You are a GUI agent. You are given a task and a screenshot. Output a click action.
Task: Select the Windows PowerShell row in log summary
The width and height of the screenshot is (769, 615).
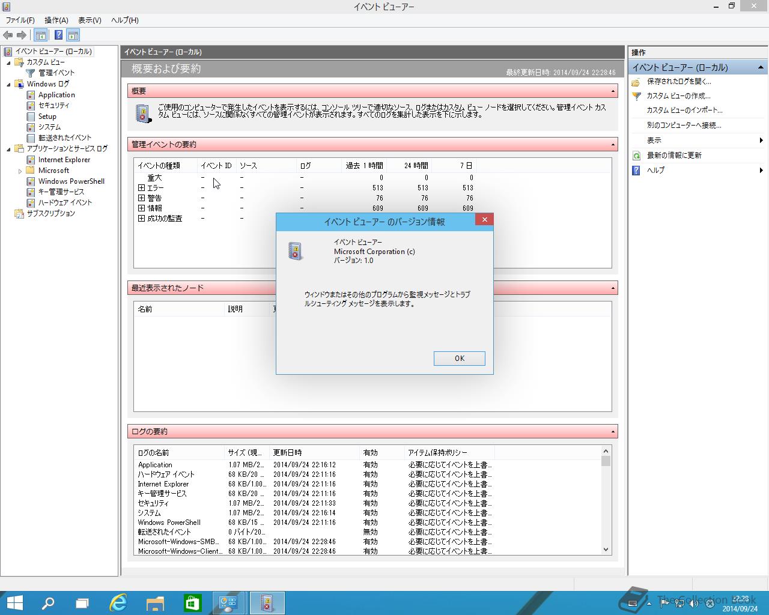pyautogui.click(x=315, y=523)
